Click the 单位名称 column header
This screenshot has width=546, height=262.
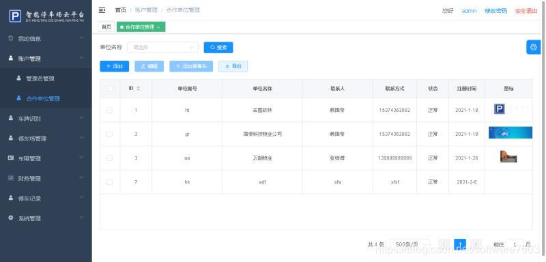tap(262, 89)
